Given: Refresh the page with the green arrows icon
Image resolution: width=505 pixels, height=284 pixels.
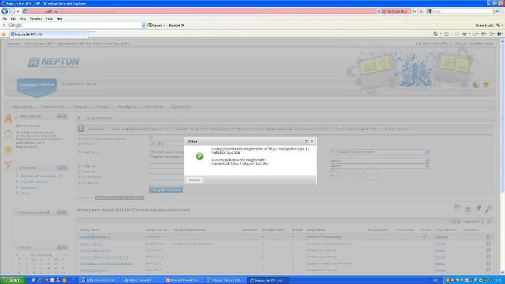Looking at the screenshot, I should click(x=414, y=11).
